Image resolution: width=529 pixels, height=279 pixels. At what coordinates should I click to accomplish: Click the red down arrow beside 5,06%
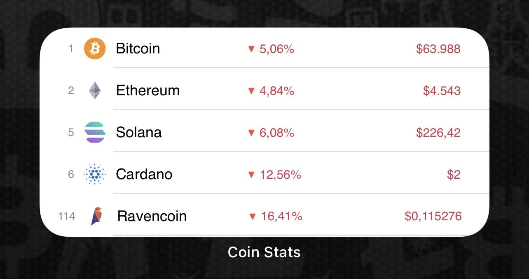pyautogui.click(x=251, y=49)
